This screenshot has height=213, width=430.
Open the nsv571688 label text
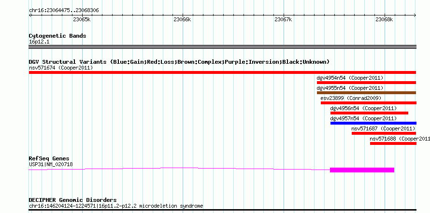[x=400, y=139]
